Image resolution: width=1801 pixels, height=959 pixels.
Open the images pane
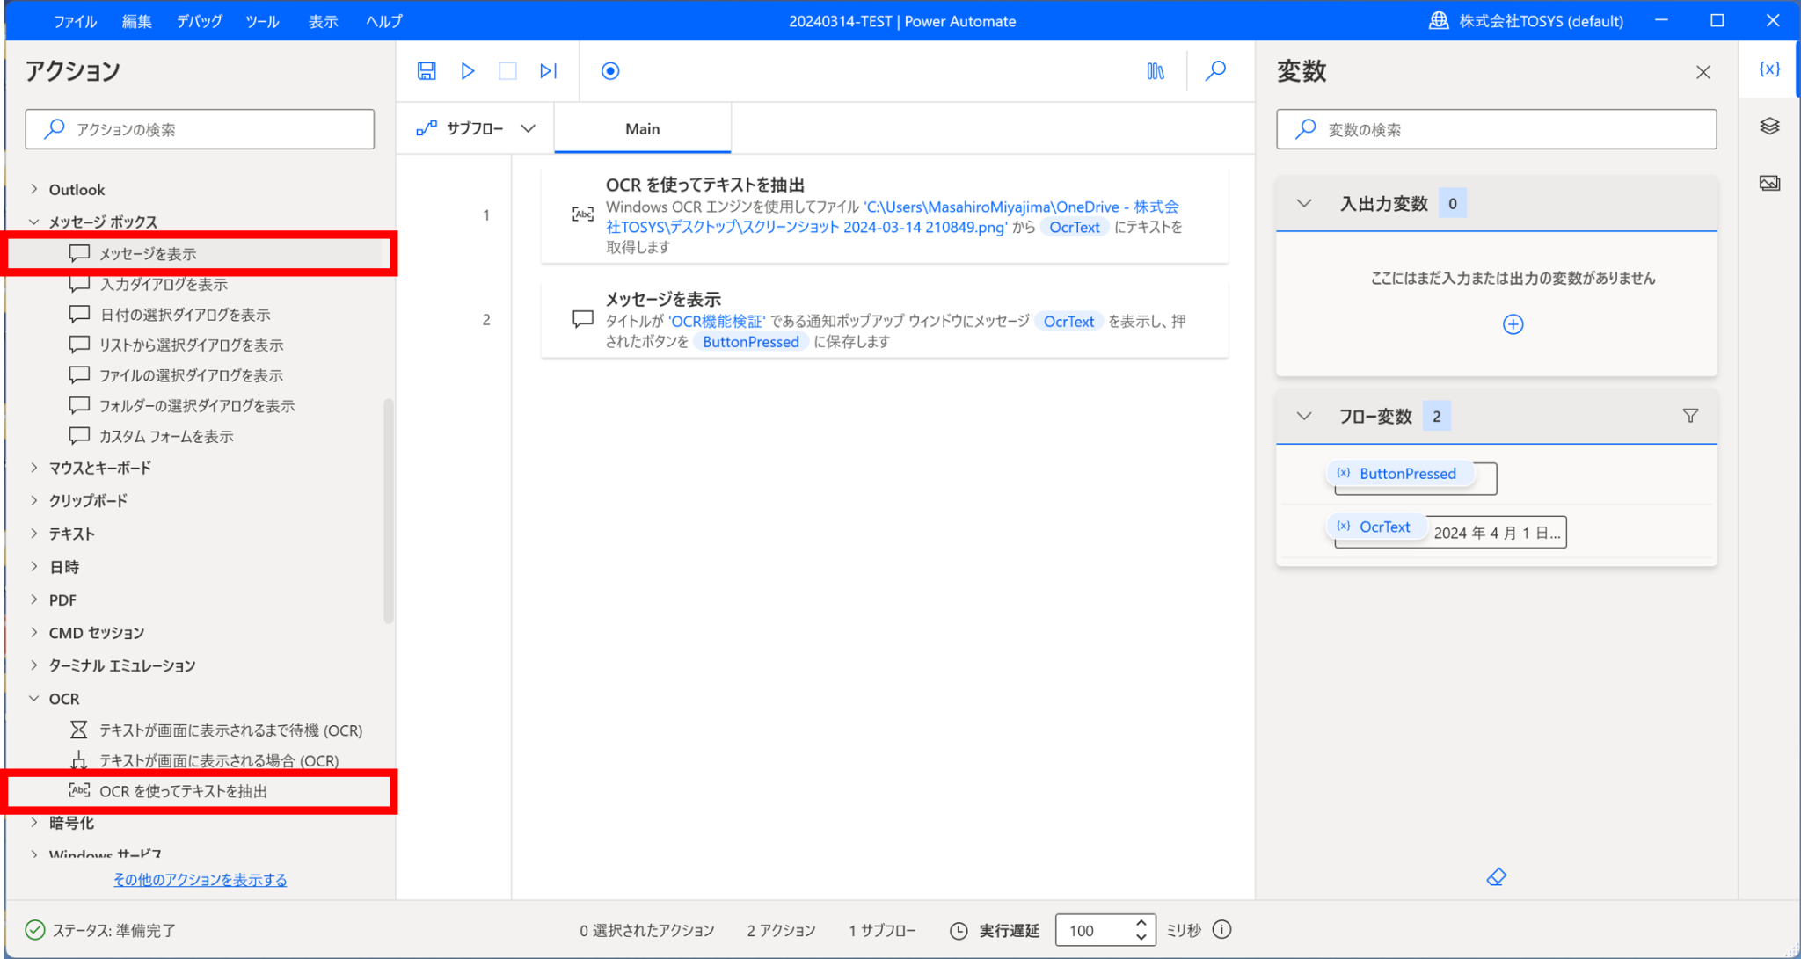click(x=1768, y=183)
